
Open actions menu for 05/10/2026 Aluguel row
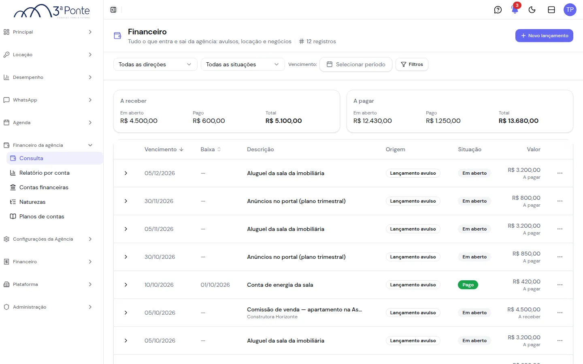point(560,341)
